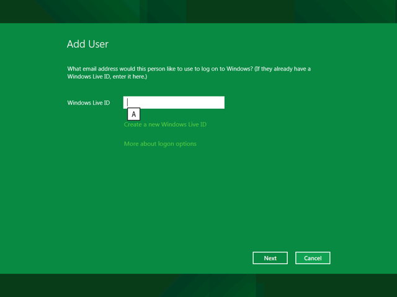Click the Cancel button
The image size is (397, 297).
313,258
